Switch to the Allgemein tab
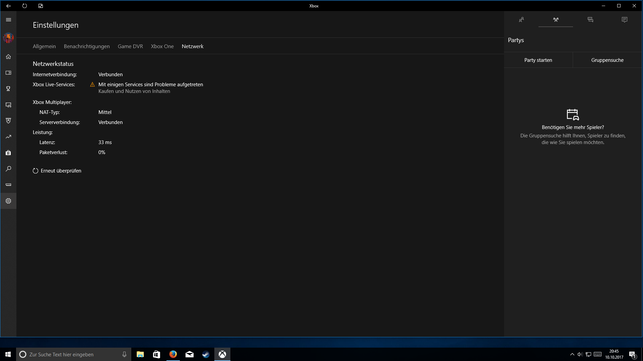The width and height of the screenshot is (643, 361). point(44,46)
